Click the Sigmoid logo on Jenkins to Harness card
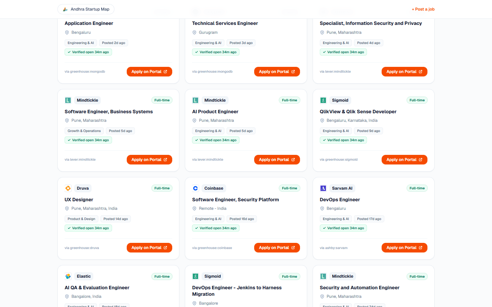 195,276
